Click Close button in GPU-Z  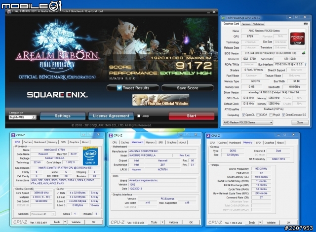300,122
